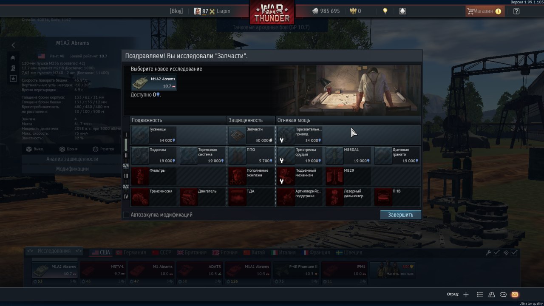This screenshot has height=306, width=544.
Task: Open the Германия nation tab
Action: click(131, 252)
